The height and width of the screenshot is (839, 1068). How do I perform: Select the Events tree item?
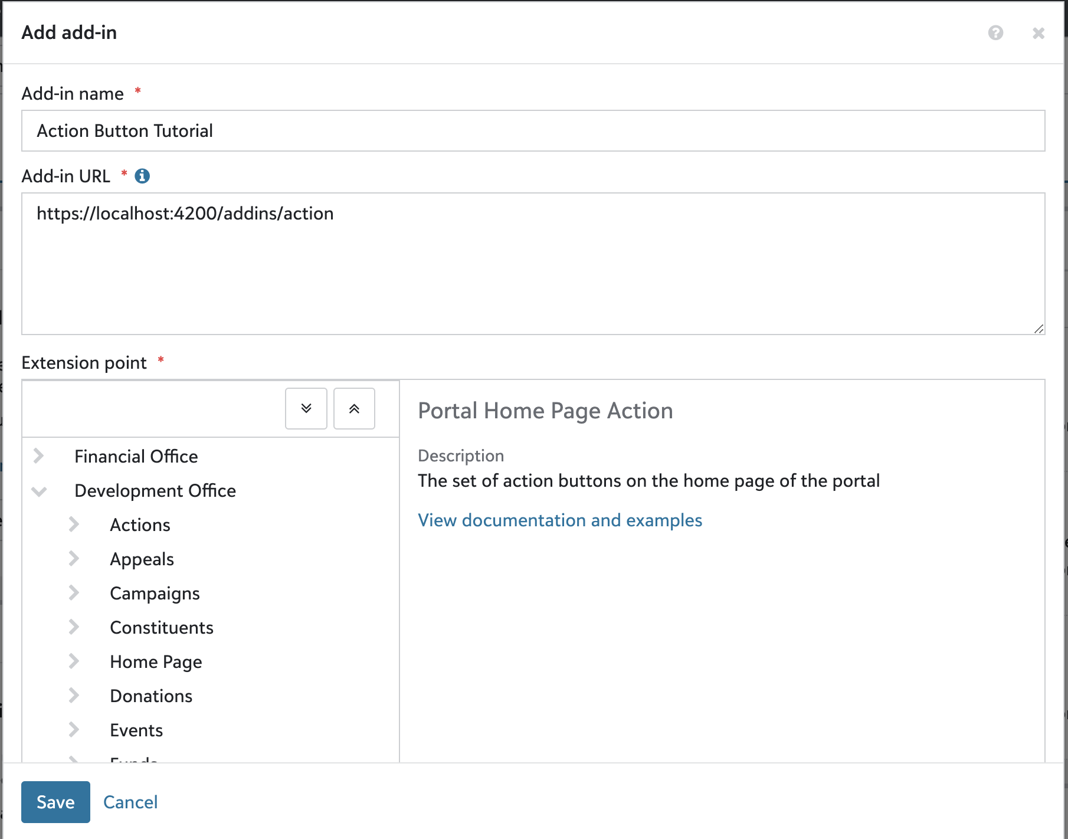pyautogui.click(x=136, y=730)
